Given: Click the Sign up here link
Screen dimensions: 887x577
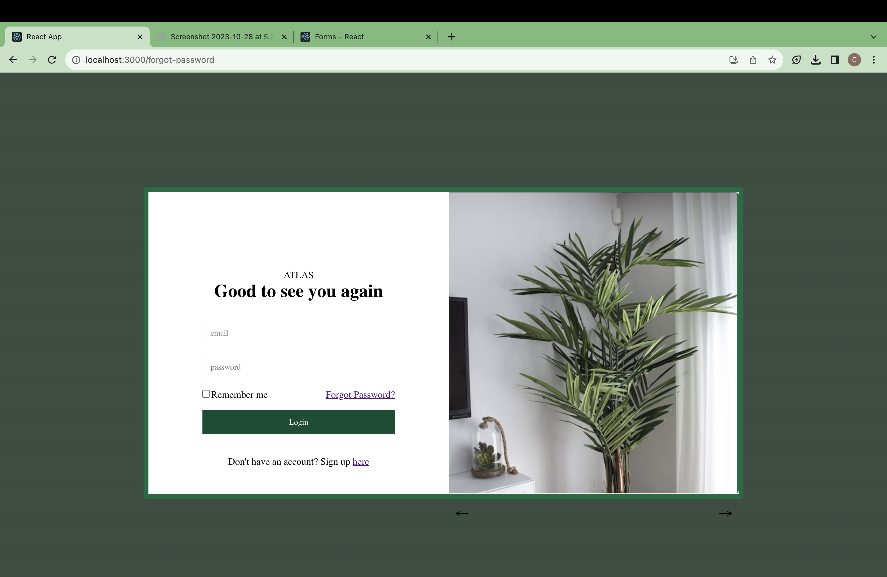Looking at the screenshot, I should point(361,461).
